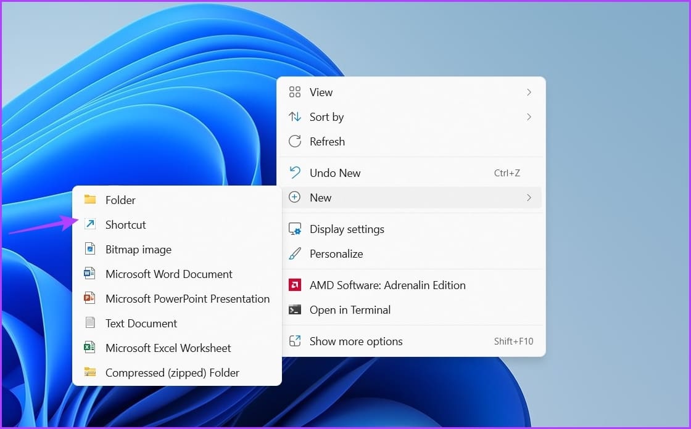Expand the New submenu chevron
Viewport: 691px width, 429px height.
(x=529, y=197)
